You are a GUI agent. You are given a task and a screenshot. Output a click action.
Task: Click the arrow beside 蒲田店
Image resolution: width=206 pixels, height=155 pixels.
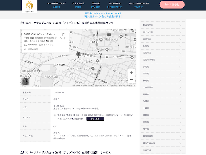[180, 115]
